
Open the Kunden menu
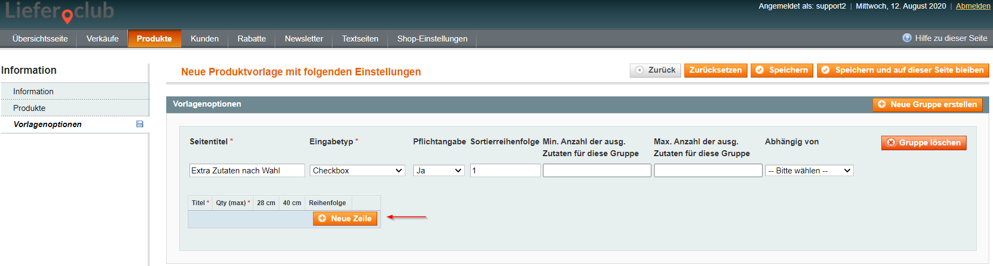pos(205,39)
